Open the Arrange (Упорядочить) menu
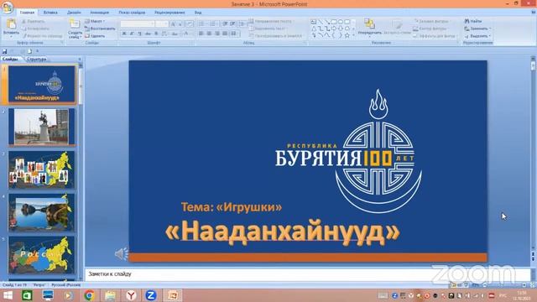Screen dimensions: 537x302 [369, 28]
